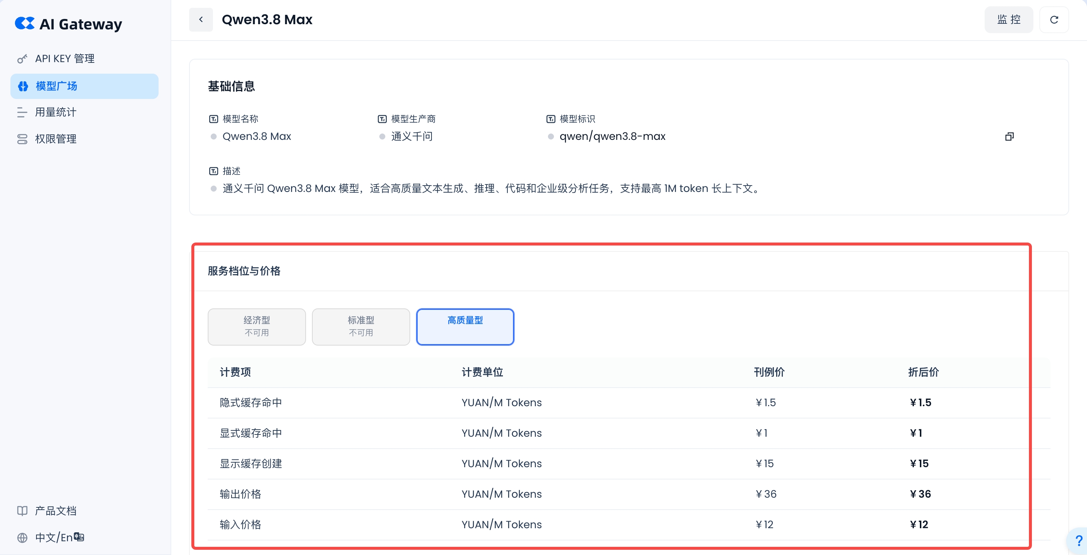
Task: Click the AI Gateway logo icon
Action: (x=25, y=23)
